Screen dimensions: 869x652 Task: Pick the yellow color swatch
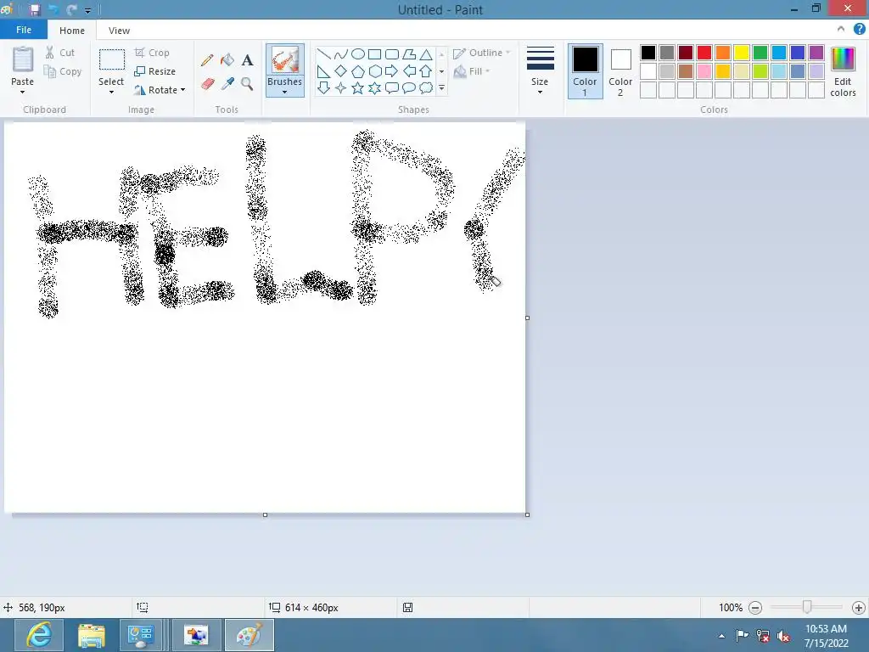click(x=742, y=53)
